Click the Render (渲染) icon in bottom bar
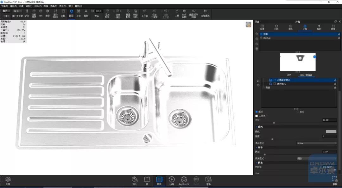Image resolution: width=342 pixels, height=188 pixels. [x=208, y=181]
